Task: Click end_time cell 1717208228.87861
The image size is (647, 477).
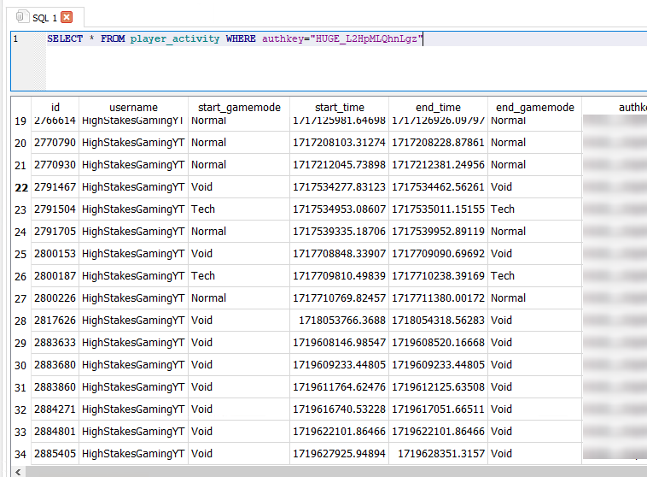Action: click(x=438, y=143)
